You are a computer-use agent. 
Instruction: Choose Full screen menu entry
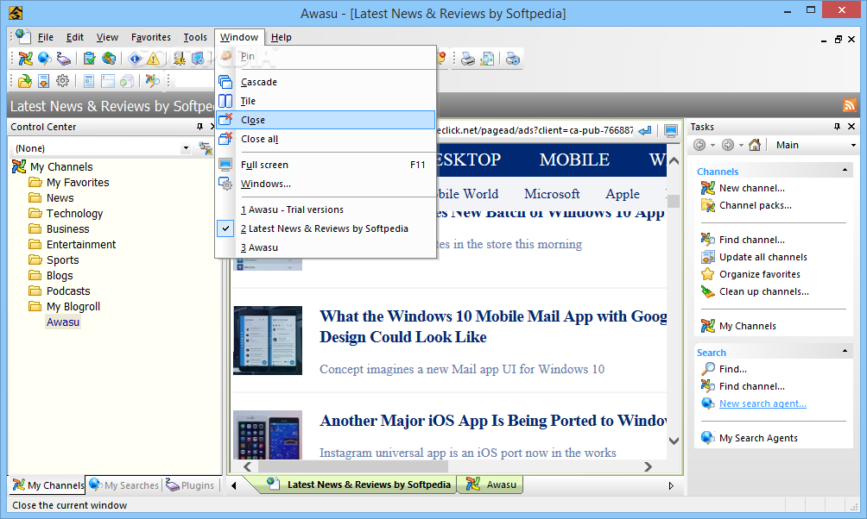pyautogui.click(x=325, y=165)
